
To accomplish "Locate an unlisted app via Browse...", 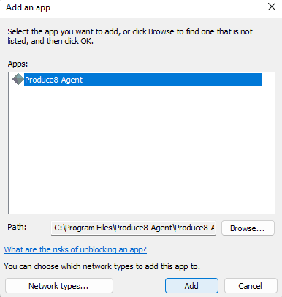I will point(248,228).
